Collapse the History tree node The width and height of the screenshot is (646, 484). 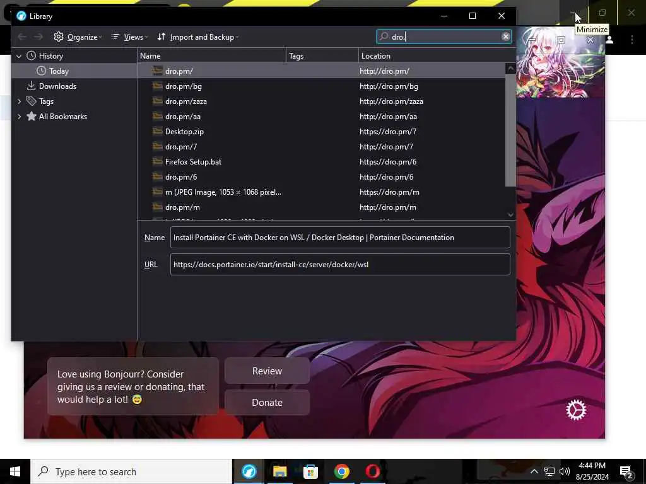click(19, 56)
